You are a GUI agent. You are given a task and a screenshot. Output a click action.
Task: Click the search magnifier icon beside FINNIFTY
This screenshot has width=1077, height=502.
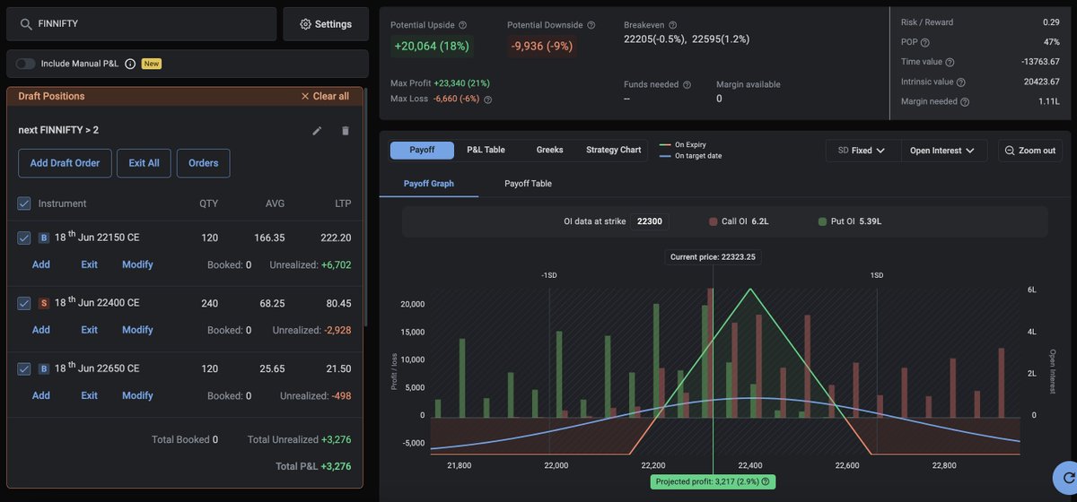(x=26, y=24)
